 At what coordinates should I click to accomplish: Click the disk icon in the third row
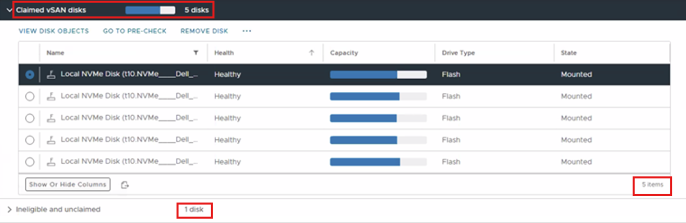click(51, 119)
